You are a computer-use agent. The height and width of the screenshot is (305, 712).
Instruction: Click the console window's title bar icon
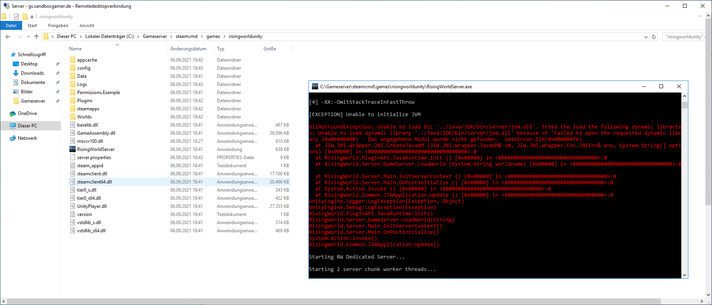[x=315, y=86]
